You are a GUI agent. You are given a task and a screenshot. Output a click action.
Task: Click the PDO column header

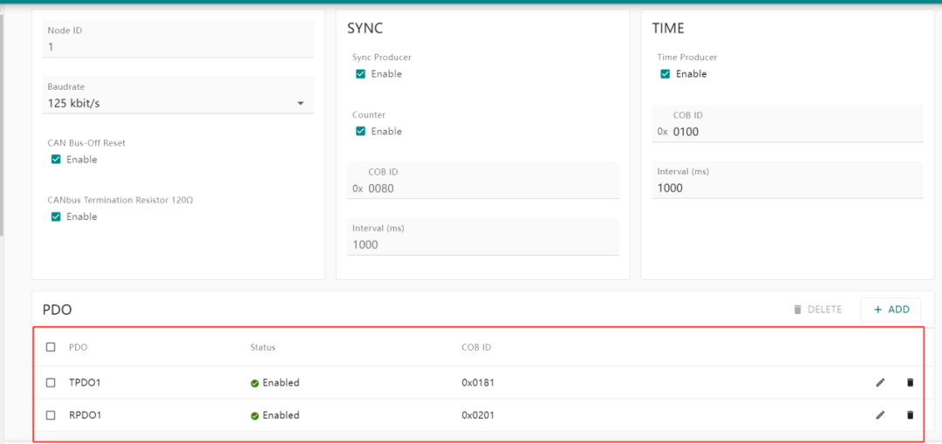(78, 347)
